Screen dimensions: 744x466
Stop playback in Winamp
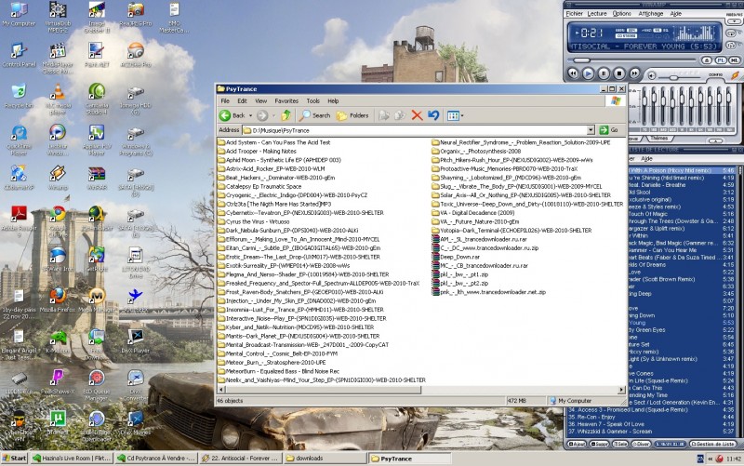tap(619, 73)
